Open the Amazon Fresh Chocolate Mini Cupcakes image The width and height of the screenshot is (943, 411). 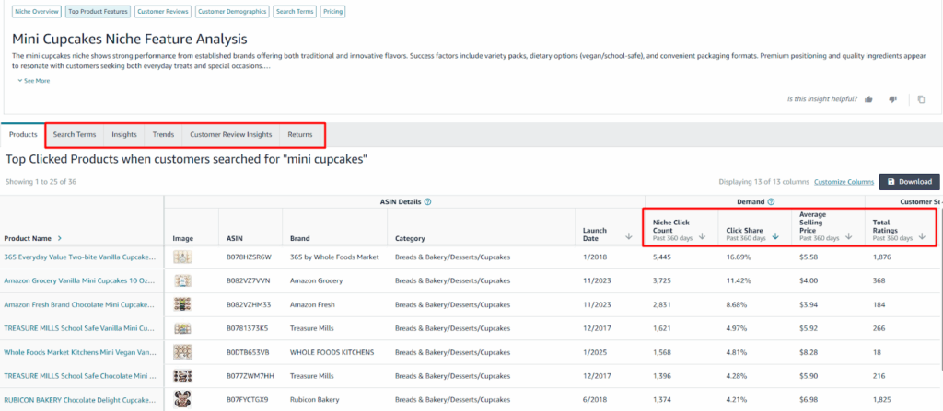click(182, 304)
